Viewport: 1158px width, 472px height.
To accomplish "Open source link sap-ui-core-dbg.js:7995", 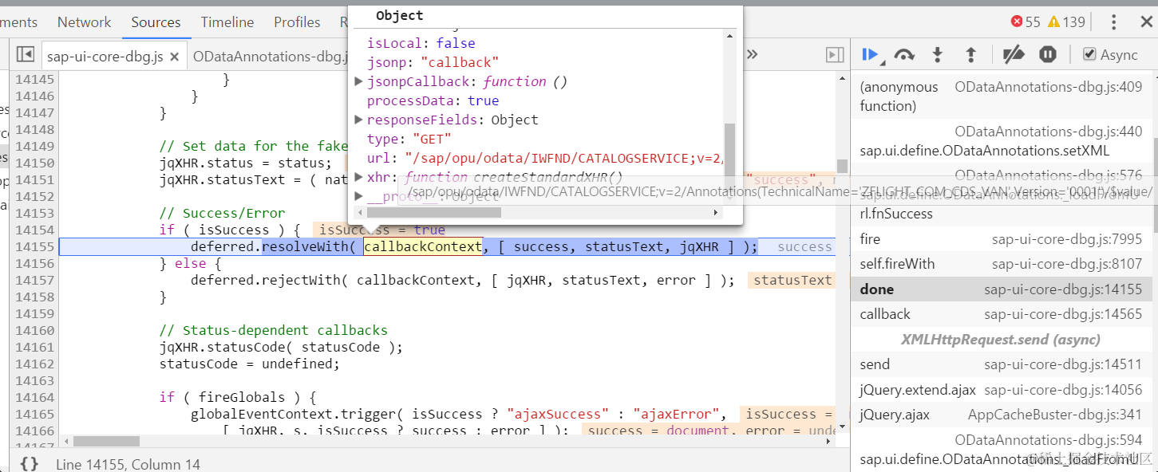I will (1067, 239).
